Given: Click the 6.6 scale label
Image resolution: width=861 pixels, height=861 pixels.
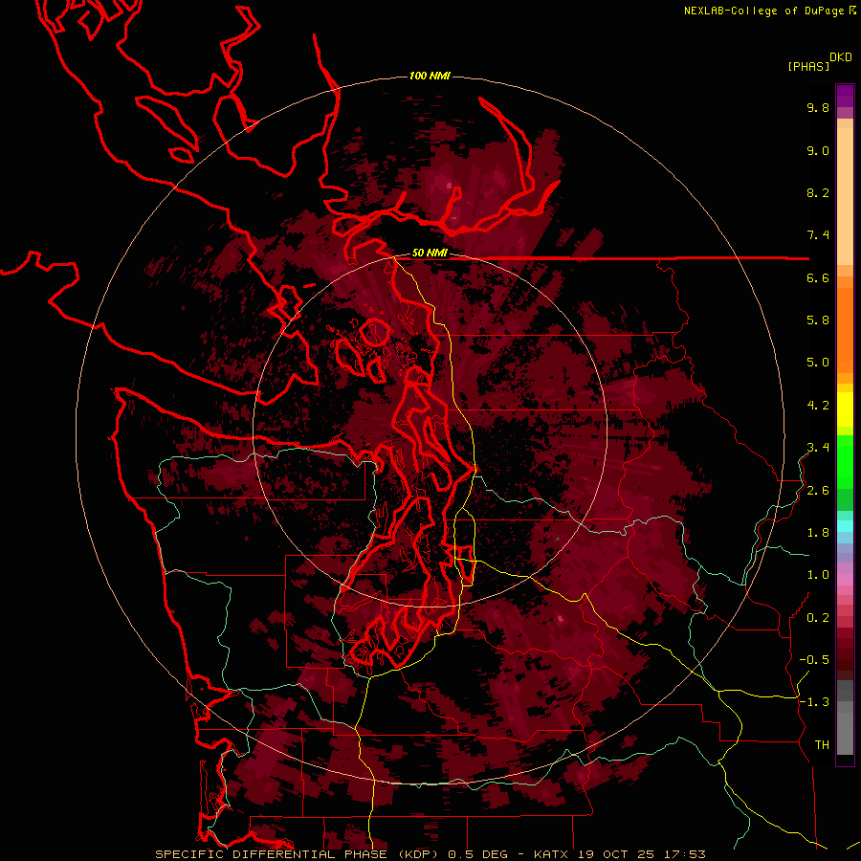Looking at the screenshot, I should pos(818,277).
